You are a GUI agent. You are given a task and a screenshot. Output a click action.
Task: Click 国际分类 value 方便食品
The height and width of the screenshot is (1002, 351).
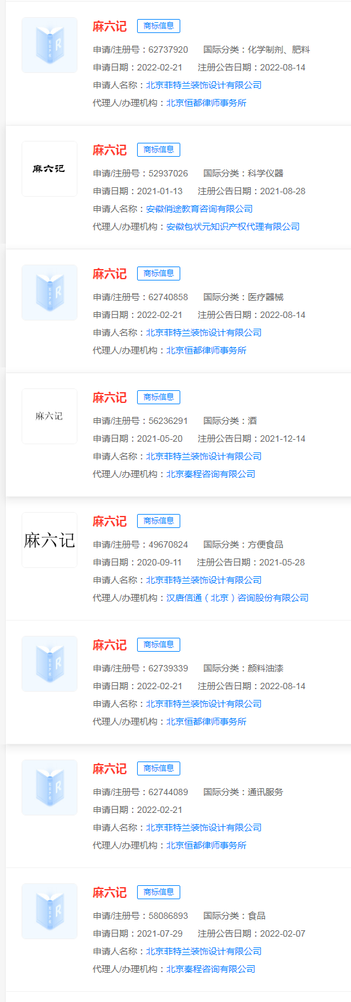point(265,544)
